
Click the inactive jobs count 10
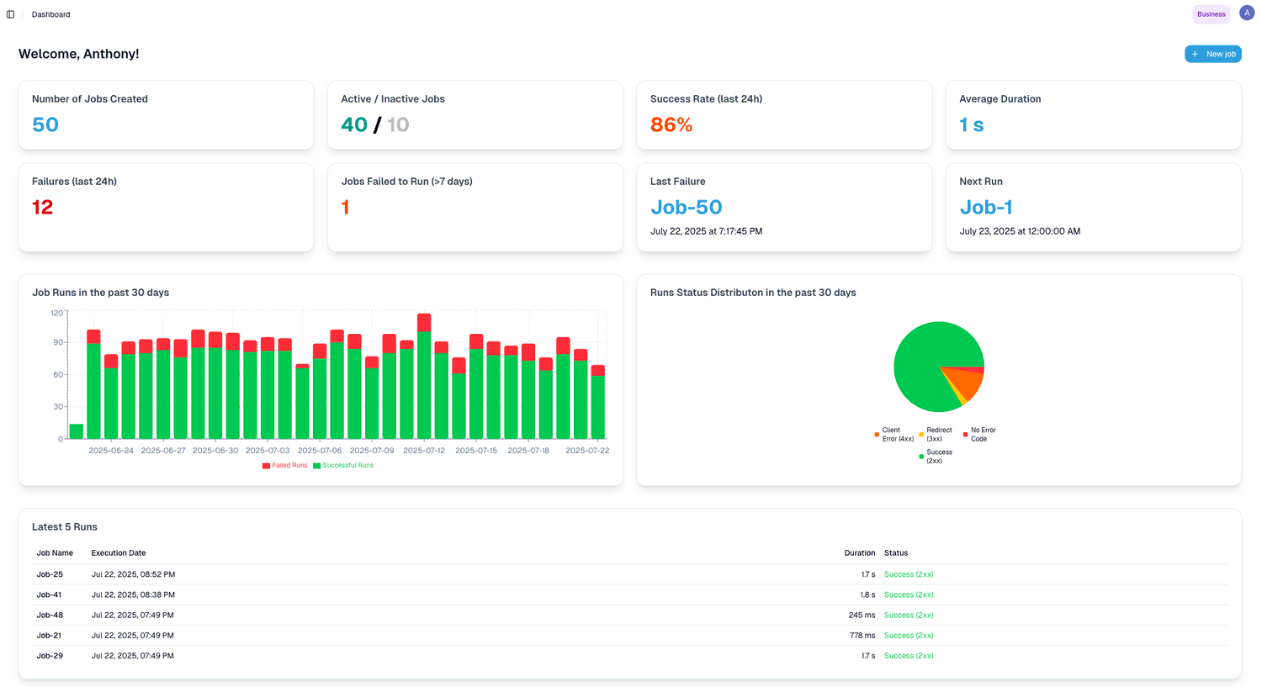(398, 124)
